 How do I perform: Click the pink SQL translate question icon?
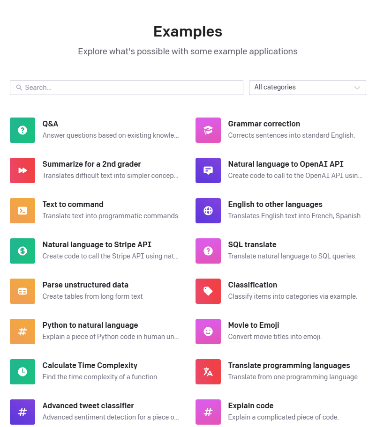208,251
